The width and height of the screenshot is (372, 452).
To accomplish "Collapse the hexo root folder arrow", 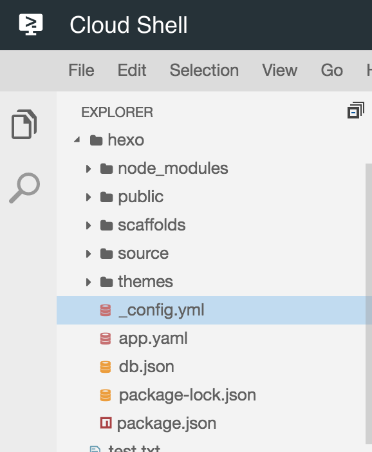I will [77, 140].
